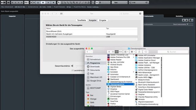The image size is (196, 110).
Task: Select Aktivitätsanzeige in Dienstprogramme
Action: click(x=145, y=72)
